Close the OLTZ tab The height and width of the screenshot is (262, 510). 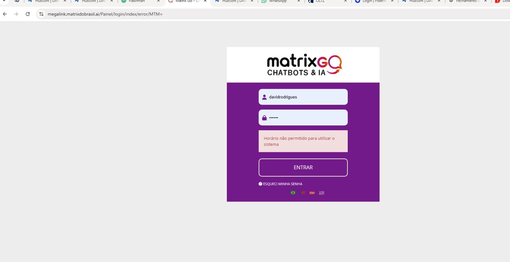point(346,1)
